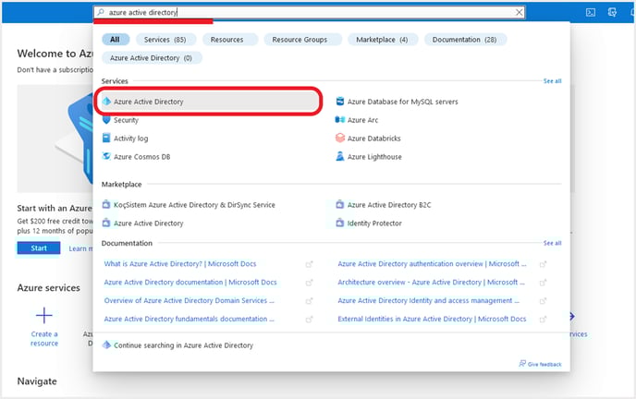Select the Marketplace (4) filter
This screenshot has height=399, width=636.
point(382,40)
